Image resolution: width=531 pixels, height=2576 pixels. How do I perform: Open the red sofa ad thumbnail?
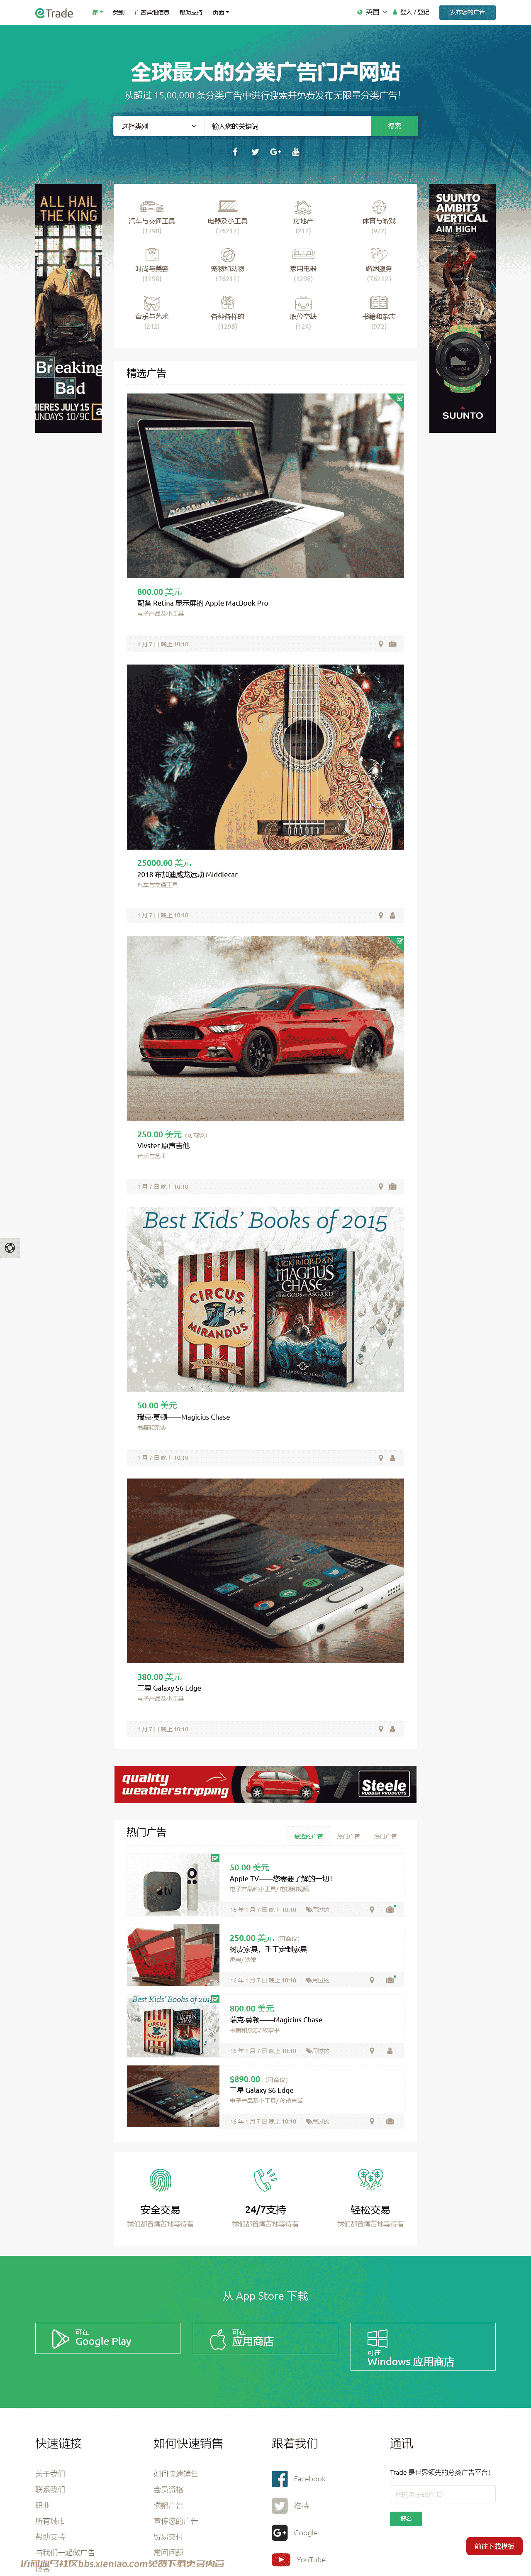[x=173, y=1955]
